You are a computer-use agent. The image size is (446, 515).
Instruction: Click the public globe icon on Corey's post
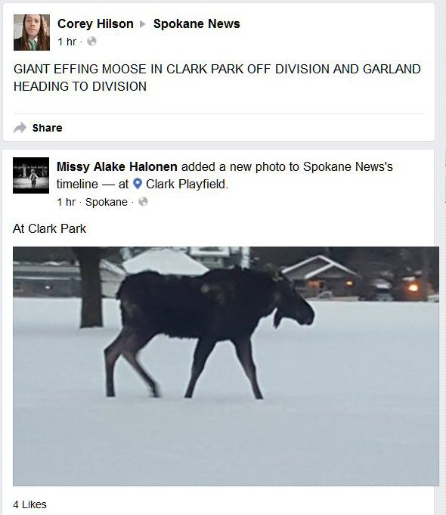point(91,42)
